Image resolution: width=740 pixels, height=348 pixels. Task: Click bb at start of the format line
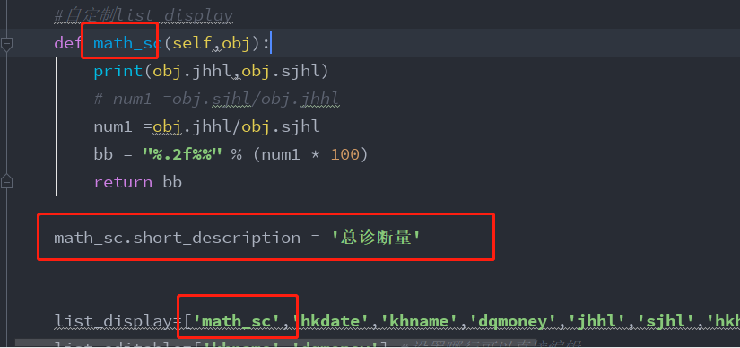pyautogui.click(x=103, y=154)
